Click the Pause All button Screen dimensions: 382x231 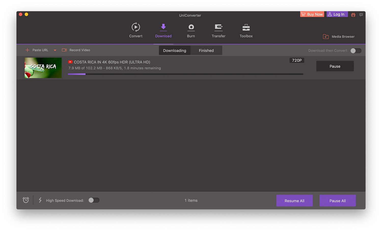coord(337,201)
